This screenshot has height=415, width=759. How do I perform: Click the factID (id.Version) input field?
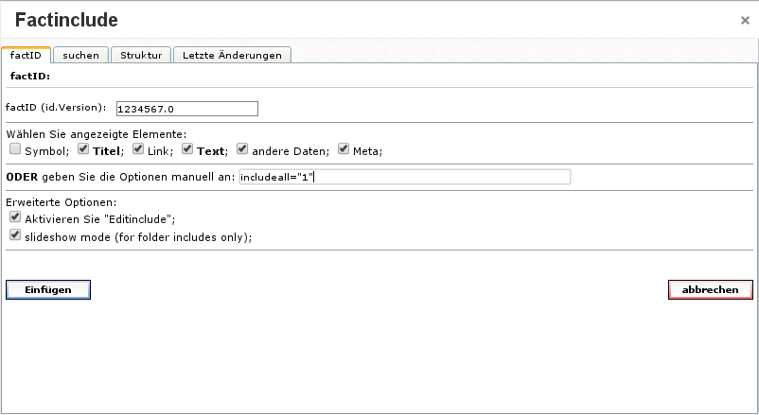pyautogui.click(x=186, y=109)
